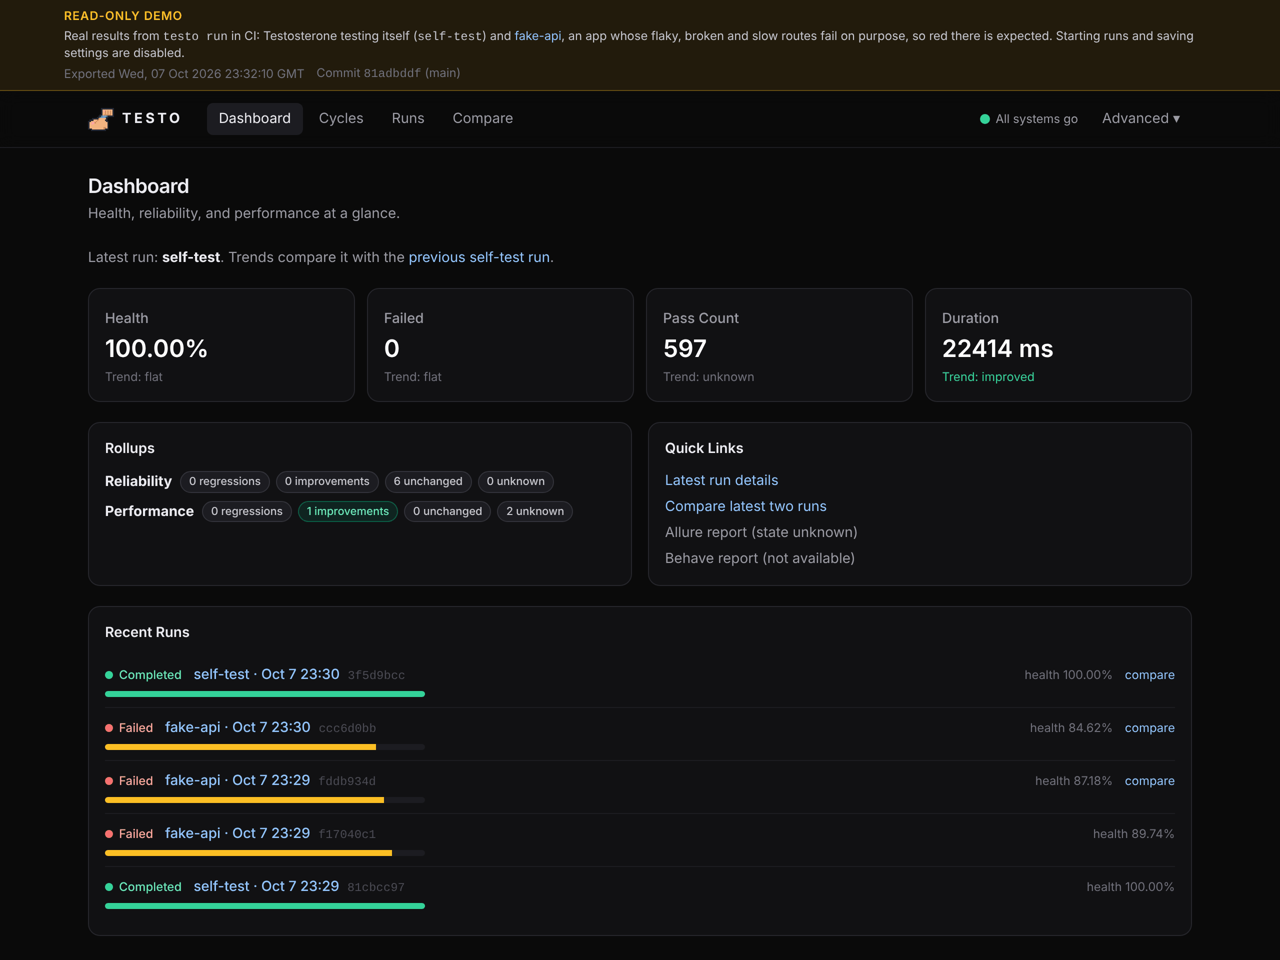Click the Health 100.00% card
The width and height of the screenshot is (1280, 960).
click(x=221, y=345)
